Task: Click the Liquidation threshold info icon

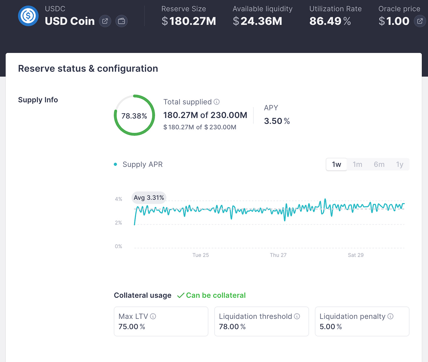Action: [x=297, y=316]
